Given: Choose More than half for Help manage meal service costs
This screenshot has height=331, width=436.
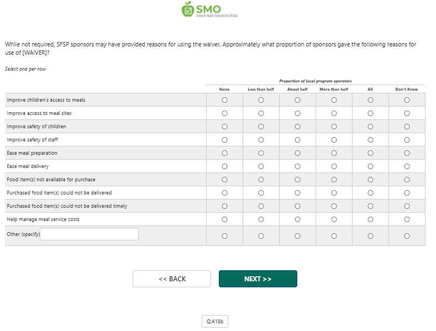Looking at the screenshot, I should click(334, 219).
